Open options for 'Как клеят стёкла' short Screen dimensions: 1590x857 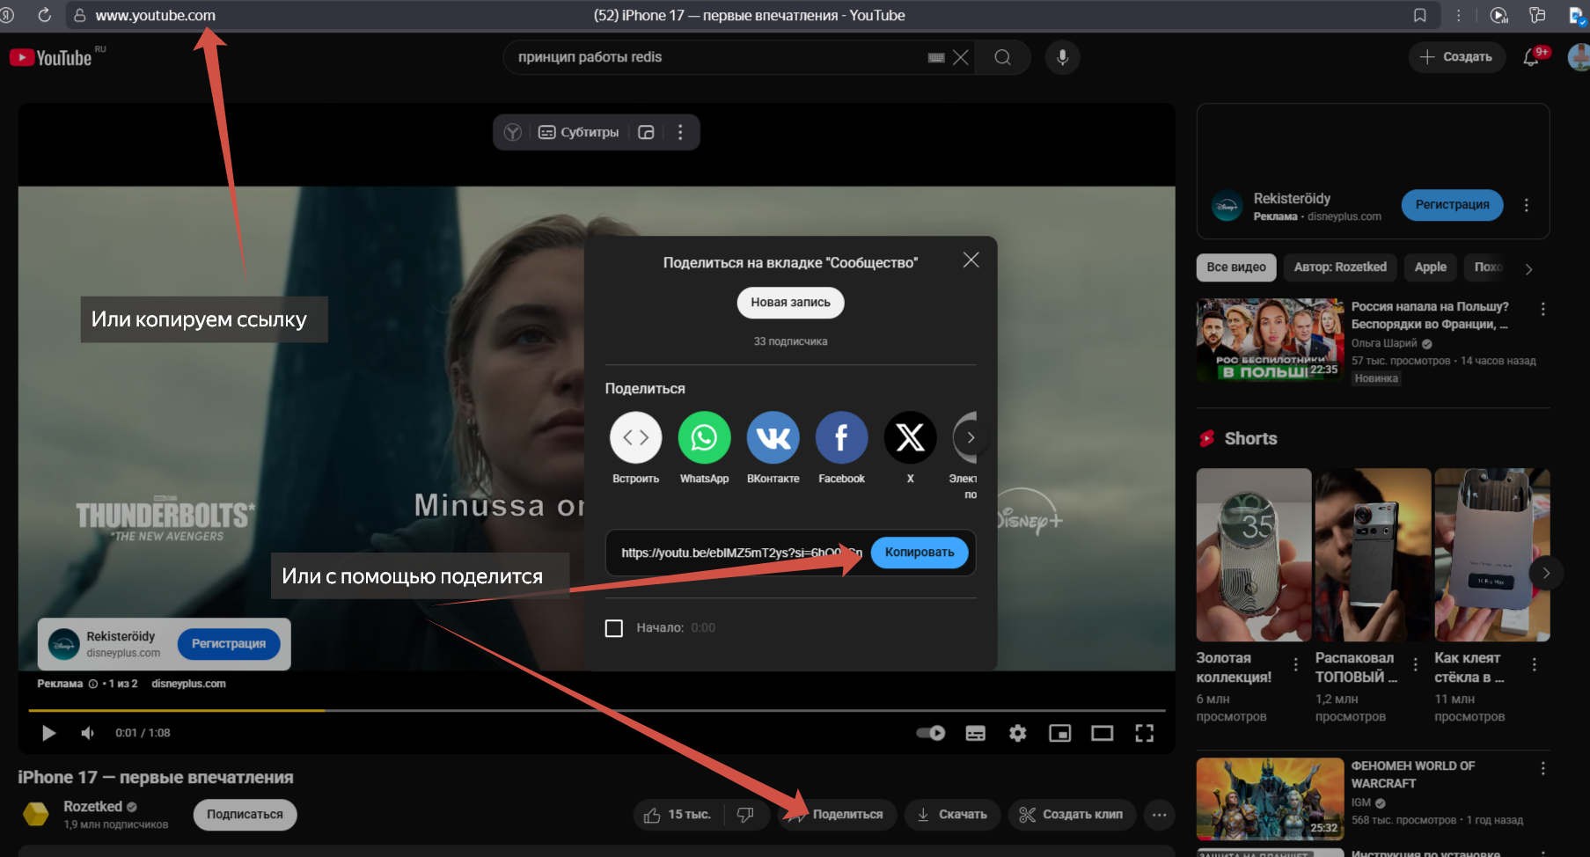pos(1534,664)
